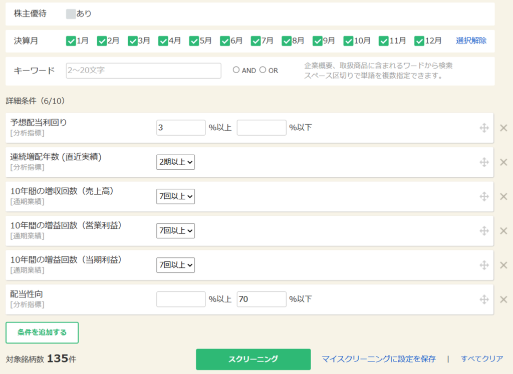Click move handle for 増収回数（売上高） row
513x374 pixels.
tap(484, 196)
